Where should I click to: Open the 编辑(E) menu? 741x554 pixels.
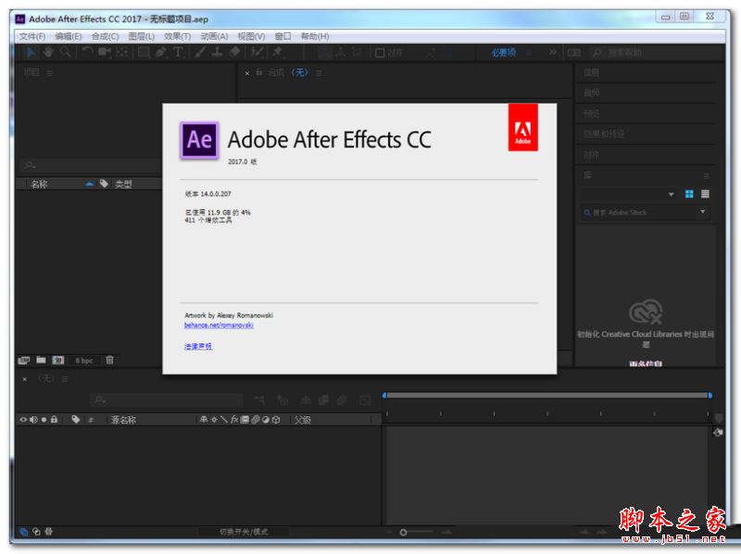pyautogui.click(x=69, y=36)
